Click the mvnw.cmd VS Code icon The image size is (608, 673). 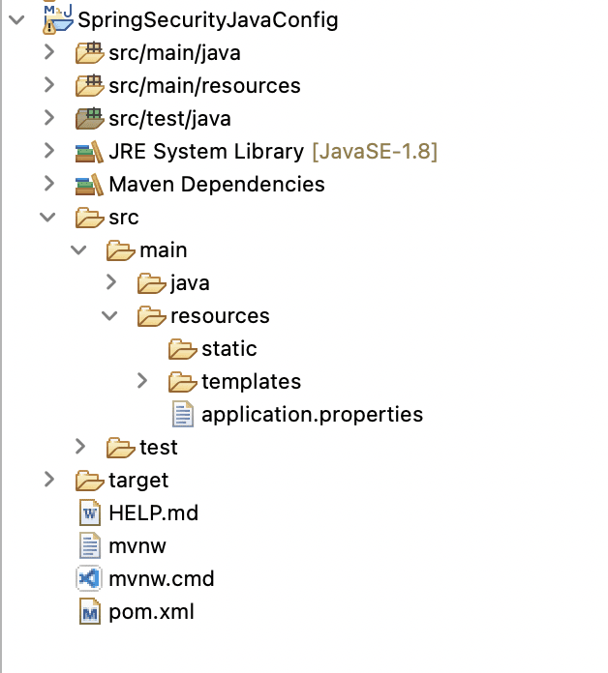click(x=89, y=578)
